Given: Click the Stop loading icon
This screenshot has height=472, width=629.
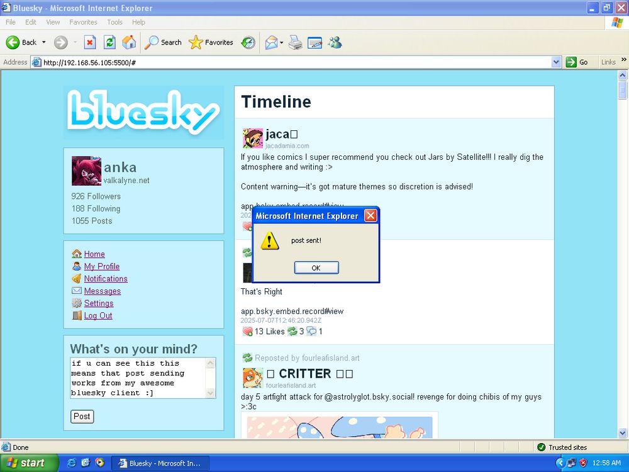Looking at the screenshot, I should (x=90, y=42).
